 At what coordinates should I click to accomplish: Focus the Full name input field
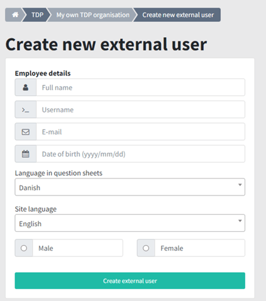coord(140,87)
